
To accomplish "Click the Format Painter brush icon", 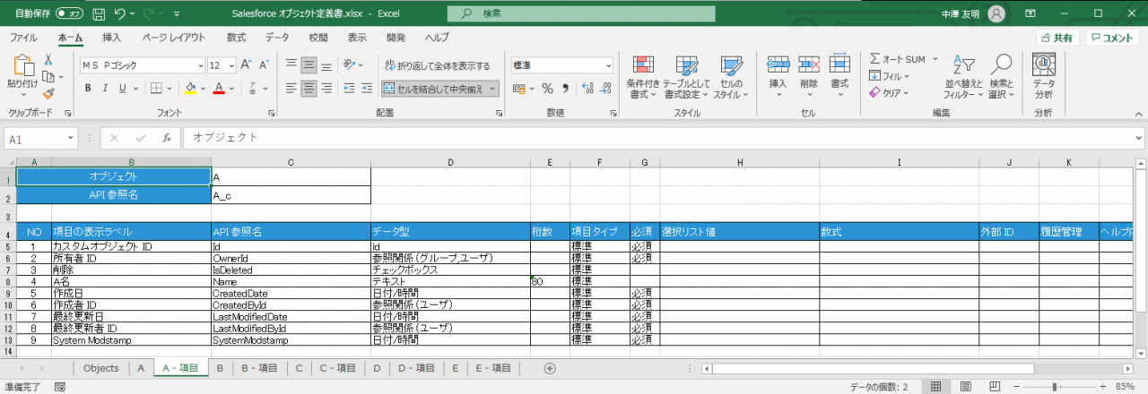I will 48,92.
